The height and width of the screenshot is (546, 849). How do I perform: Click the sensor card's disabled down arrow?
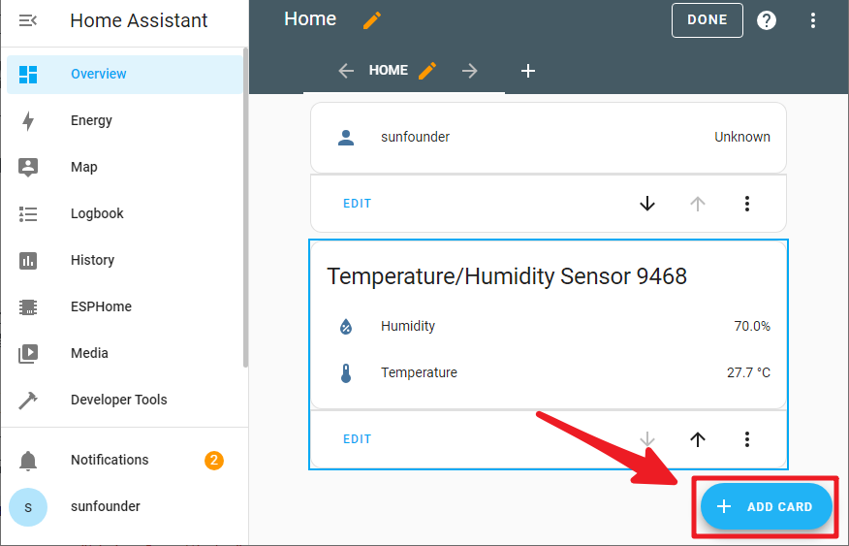tap(647, 439)
